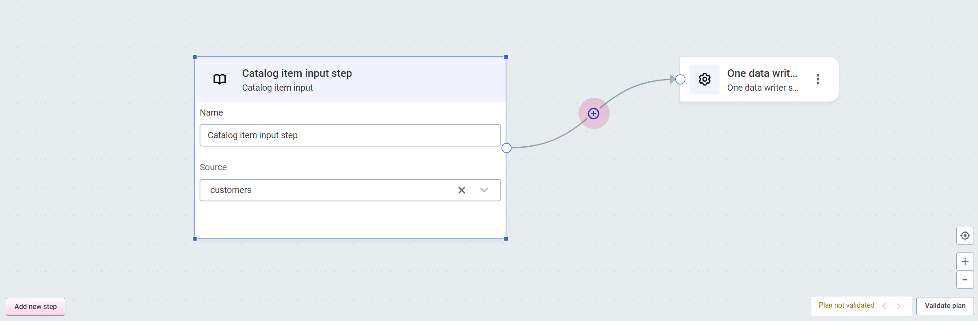Click the Catalog item input step header title
This screenshot has width=978, height=321.
click(297, 73)
